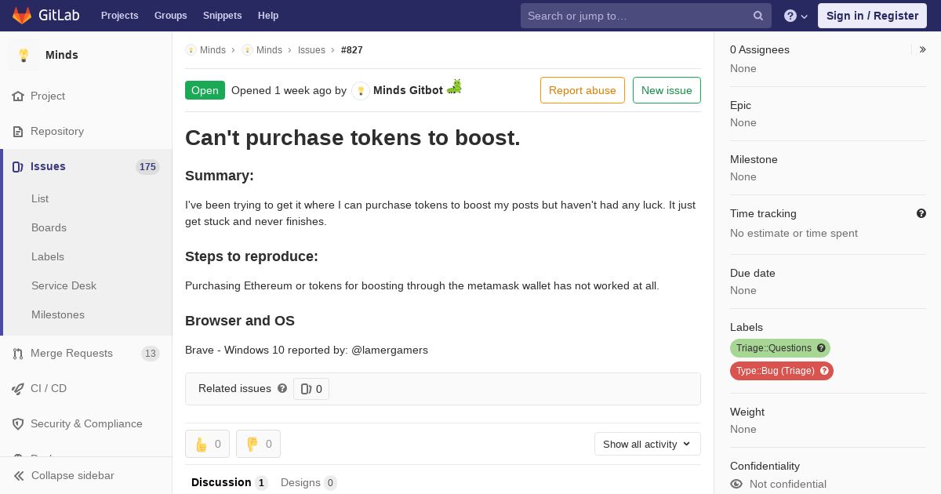Image resolution: width=941 pixels, height=494 pixels.
Task: Toggle thumbs down reaction
Action: click(x=258, y=444)
